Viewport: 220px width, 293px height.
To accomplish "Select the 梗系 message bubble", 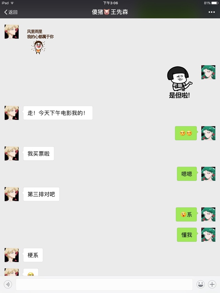I will 33,255.
